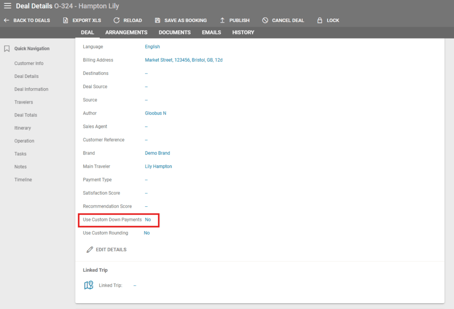The height and width of the screenshot is (309, 454).
Task: Open the Documents tab
Action: 175,32
